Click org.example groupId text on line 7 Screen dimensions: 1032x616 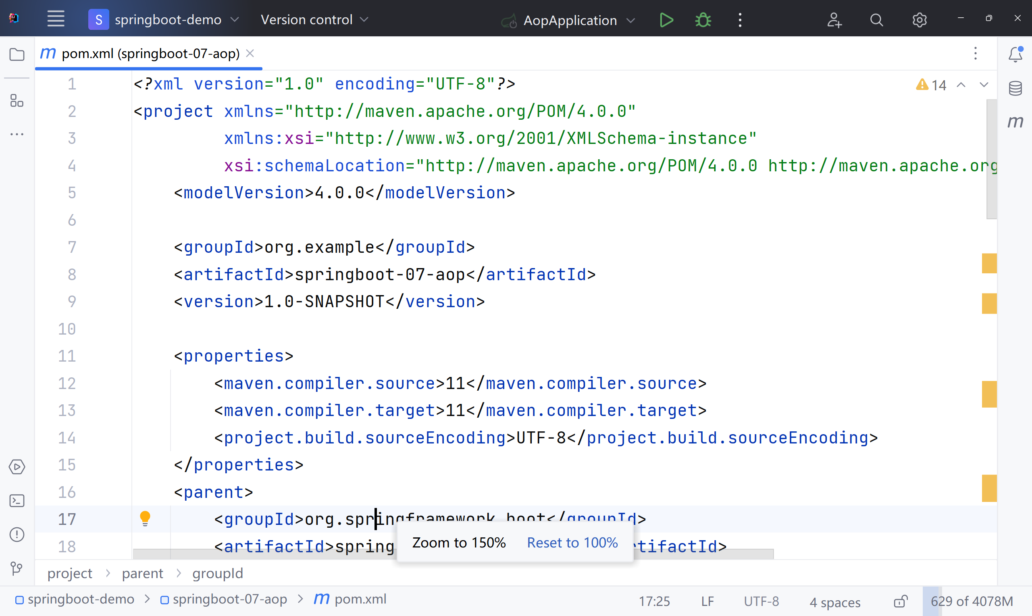[320, 248]
